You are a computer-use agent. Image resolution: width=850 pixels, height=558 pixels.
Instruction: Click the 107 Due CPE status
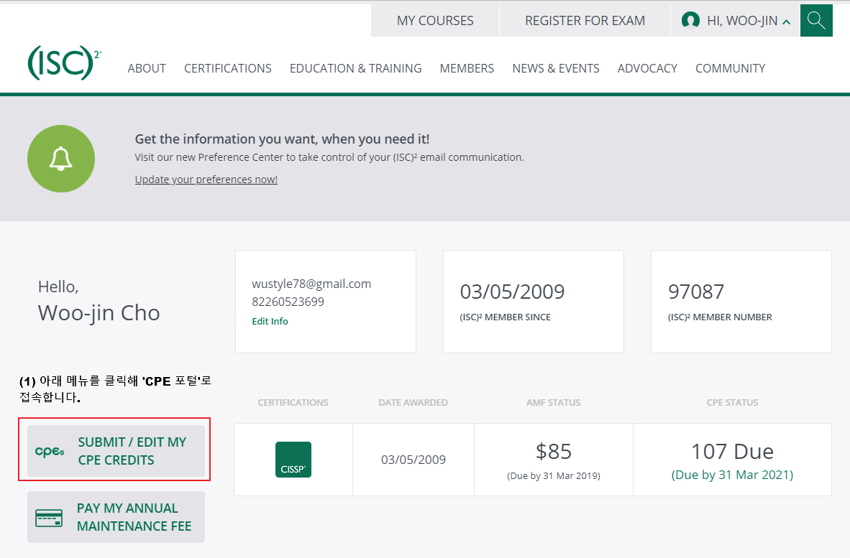pos(732,452)
